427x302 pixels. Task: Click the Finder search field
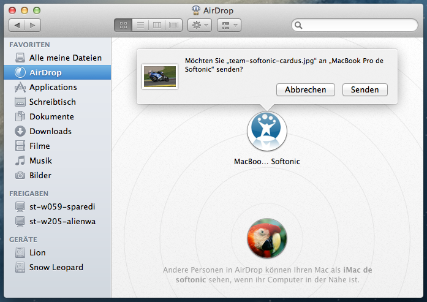[354, 25]
